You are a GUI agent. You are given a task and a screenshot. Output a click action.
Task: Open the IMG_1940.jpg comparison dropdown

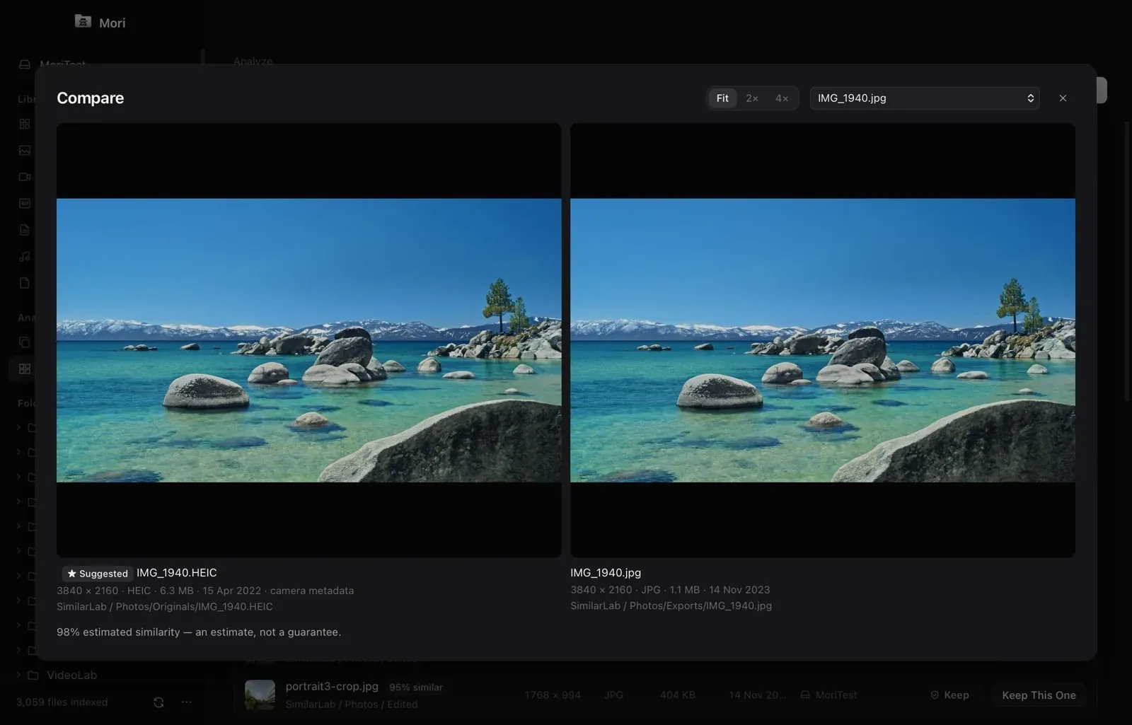pyautogui.click(x=925, y=98)
